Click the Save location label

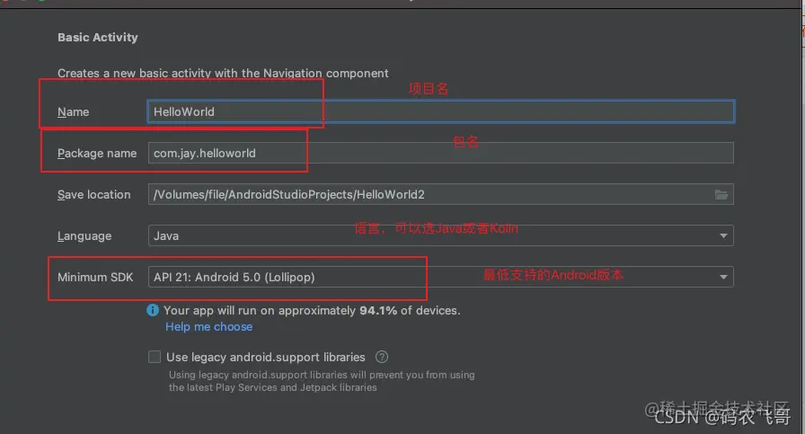click(x=94, y=195)
